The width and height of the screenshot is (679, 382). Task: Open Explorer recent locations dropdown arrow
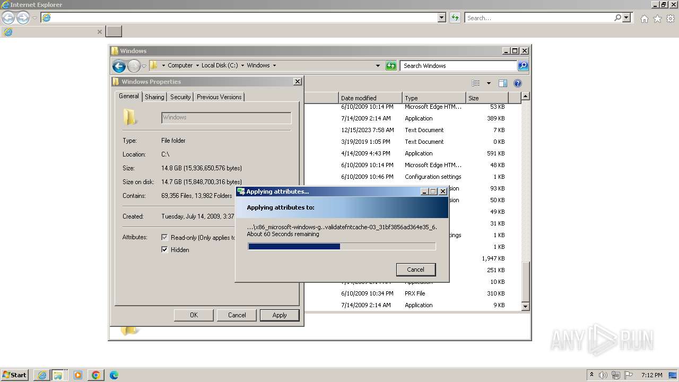point(144,66)
